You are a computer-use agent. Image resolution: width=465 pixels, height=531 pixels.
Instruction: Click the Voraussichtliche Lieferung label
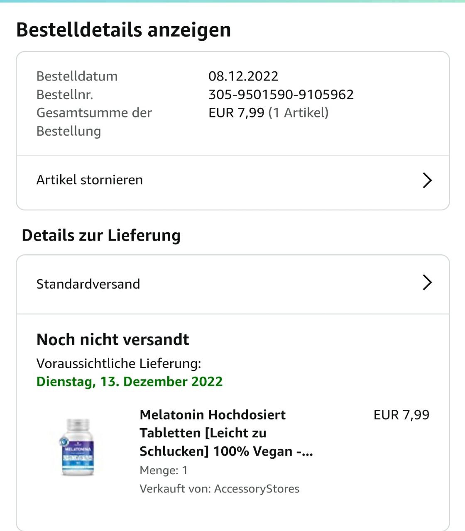[x=119, y=363]
